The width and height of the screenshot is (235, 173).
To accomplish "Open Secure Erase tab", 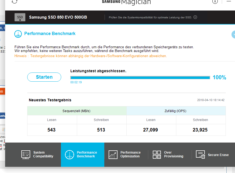I will coord(213,155).
